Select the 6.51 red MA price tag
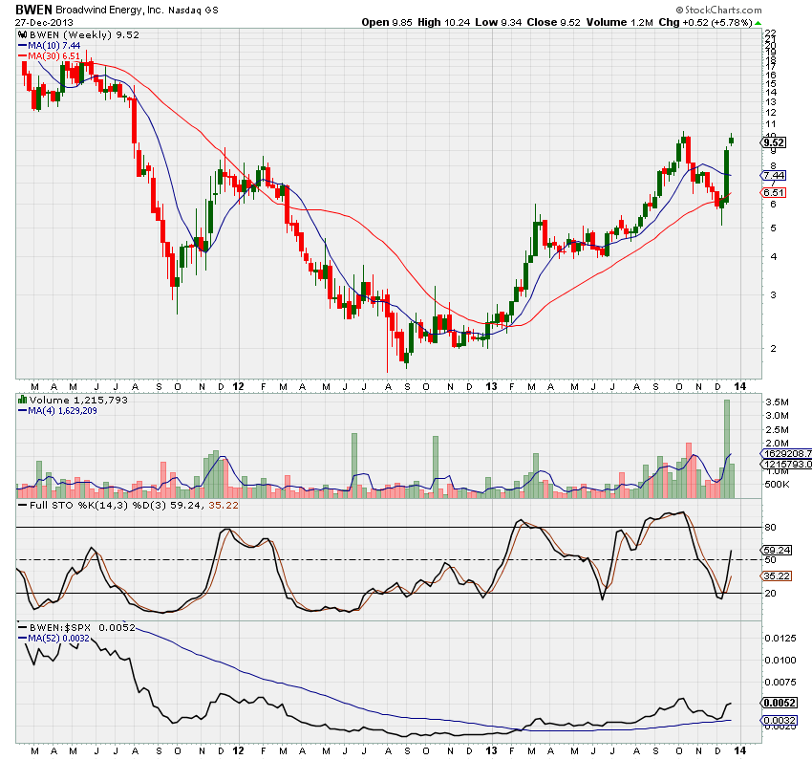 pos(774,192)
